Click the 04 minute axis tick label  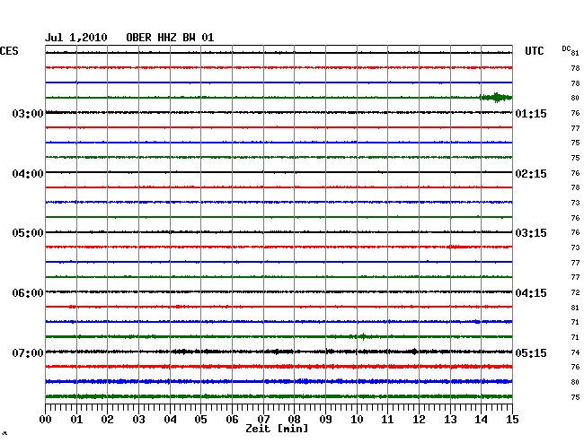pos(170,420)
